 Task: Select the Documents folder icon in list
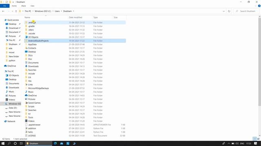[x=26, y=62]
